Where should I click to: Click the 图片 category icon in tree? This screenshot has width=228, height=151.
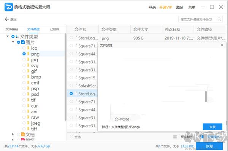[x=23, y=42]
